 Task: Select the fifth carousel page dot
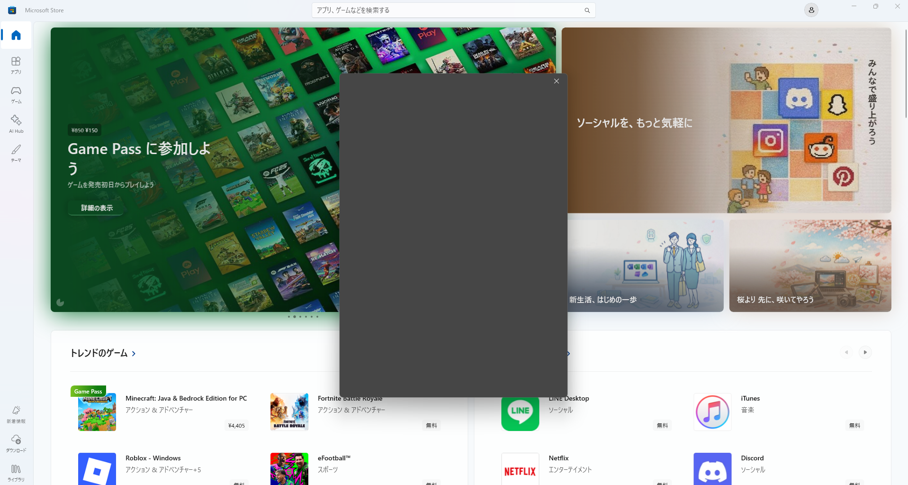[311, 317]
